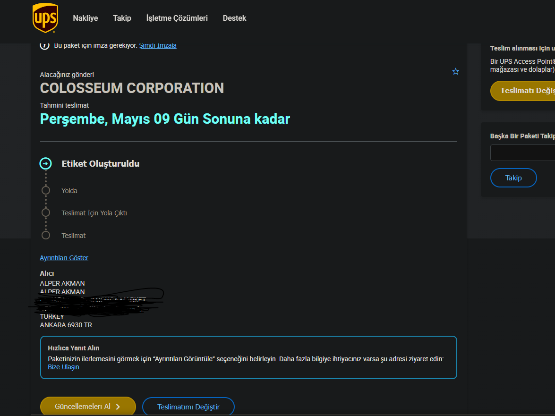Open the Nakliye menu

pyautogui.click(x=85, y=18)
